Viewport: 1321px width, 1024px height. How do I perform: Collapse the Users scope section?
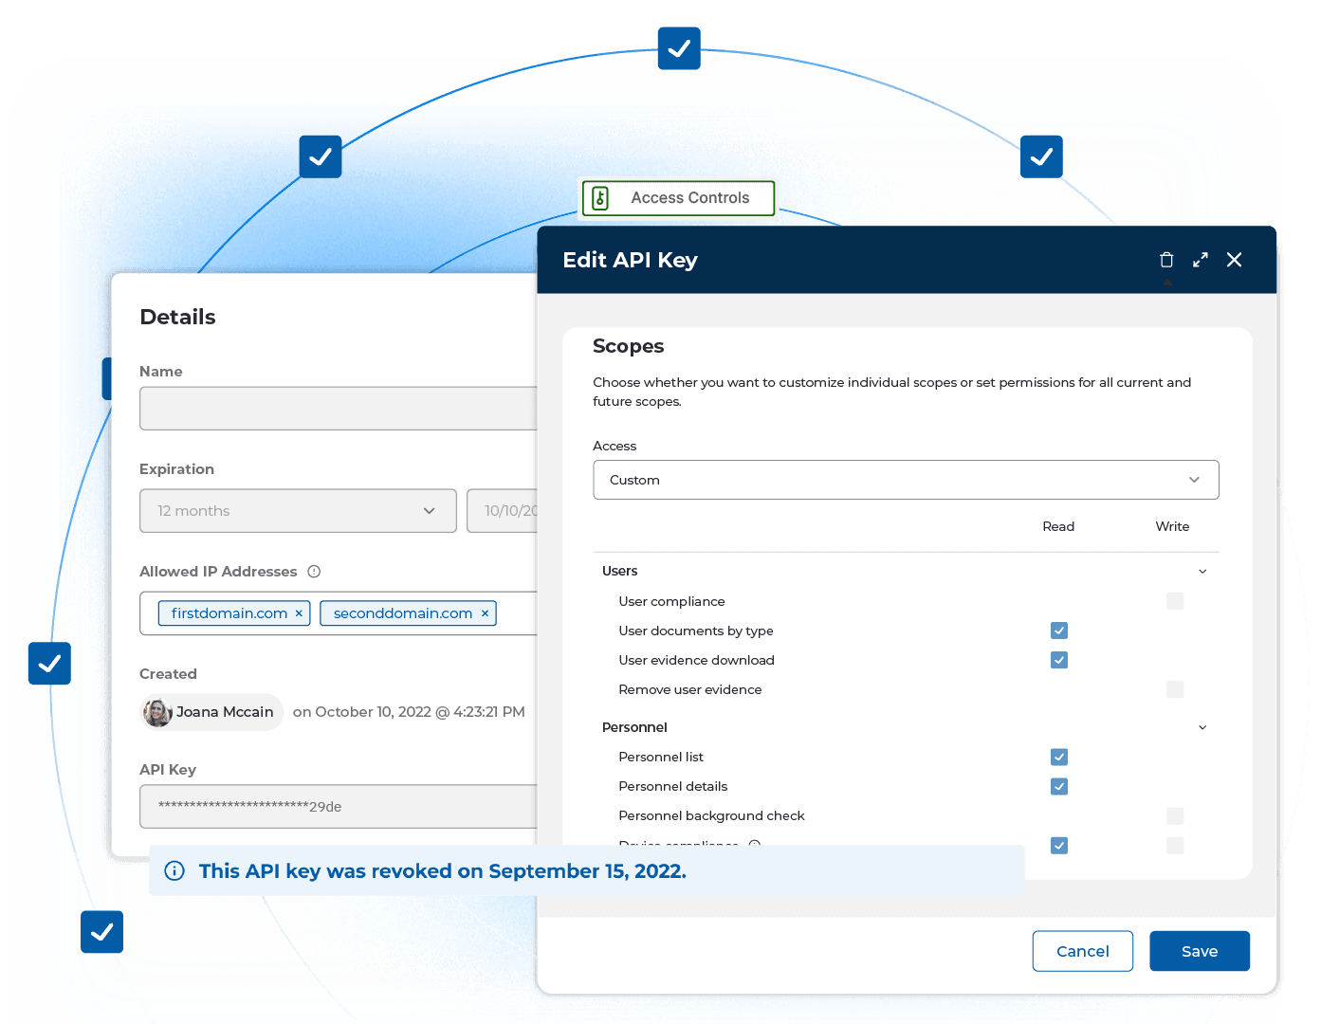1202,571
